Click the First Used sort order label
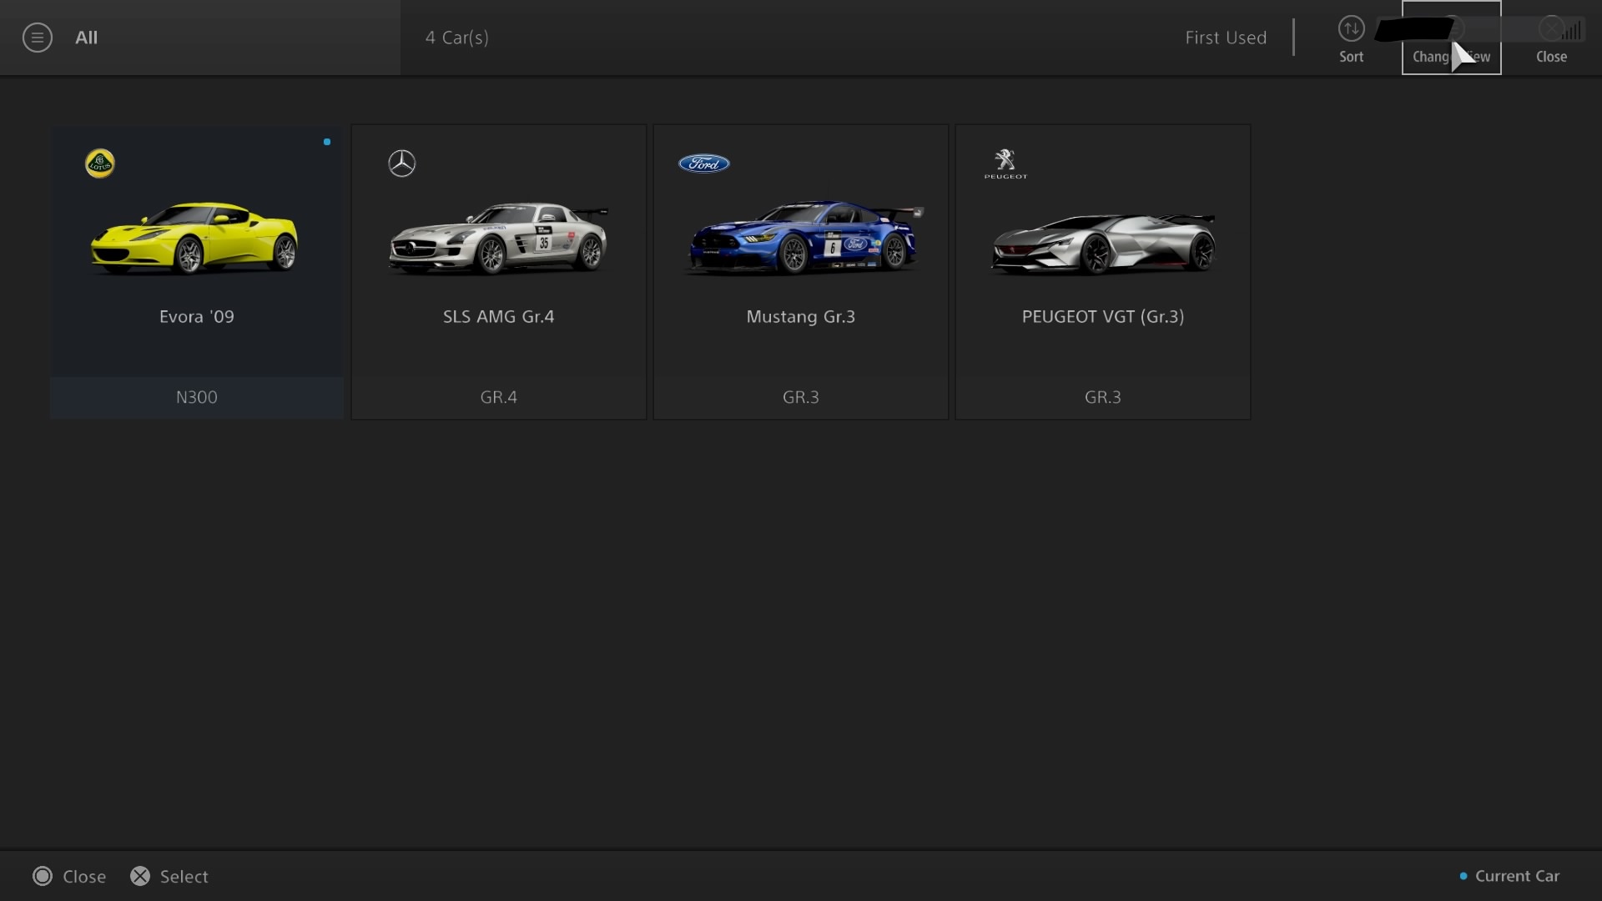The height and width of the screenshot is (901, 1602). tap(1226, 38)
